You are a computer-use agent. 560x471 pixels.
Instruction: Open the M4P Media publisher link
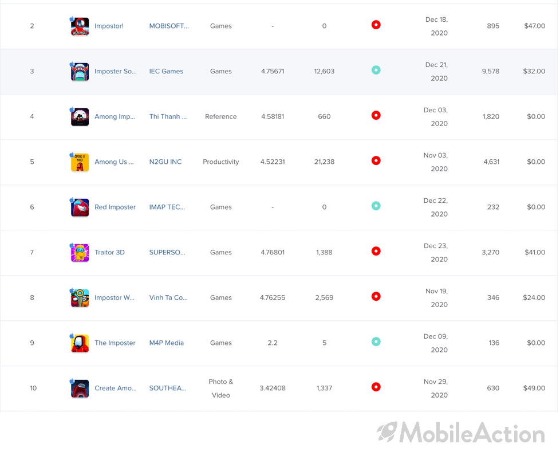click(167, 343)
